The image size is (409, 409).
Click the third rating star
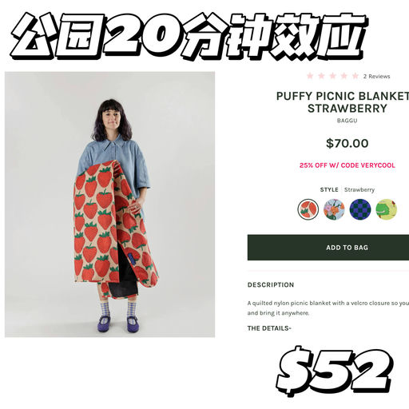coord(332,76)
